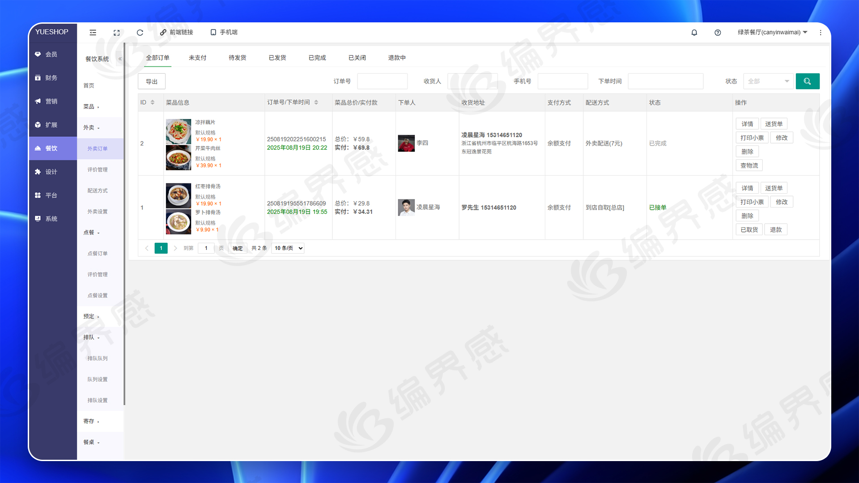This screenshot has height=483, width=859.
Task: Click 已取货 for order 1
Action: click(x=749, y=229)
